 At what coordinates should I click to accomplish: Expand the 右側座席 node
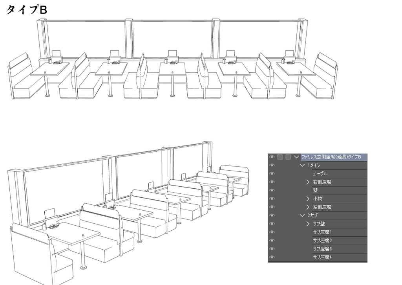coord(308,182)
